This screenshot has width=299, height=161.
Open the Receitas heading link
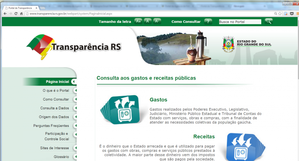click(x=204, y=137)
